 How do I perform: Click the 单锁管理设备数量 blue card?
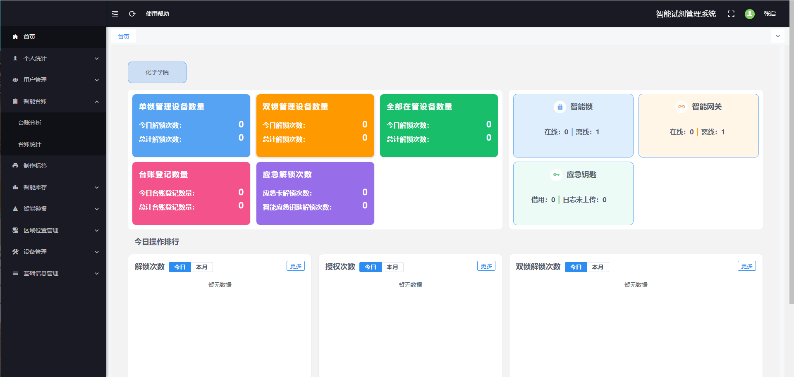[x=191, y=126]
